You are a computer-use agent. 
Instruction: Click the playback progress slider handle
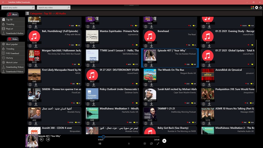click(103, 137)
